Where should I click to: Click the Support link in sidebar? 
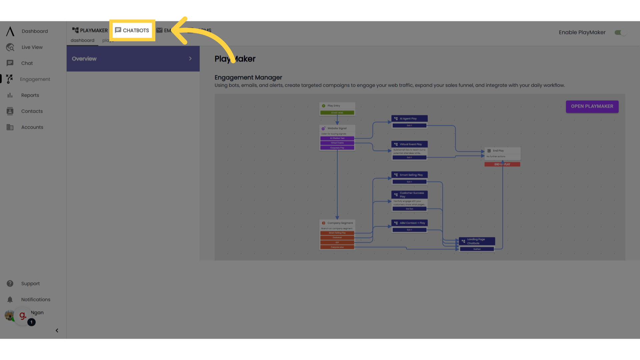pyautogui.click(x=30, y=284)
